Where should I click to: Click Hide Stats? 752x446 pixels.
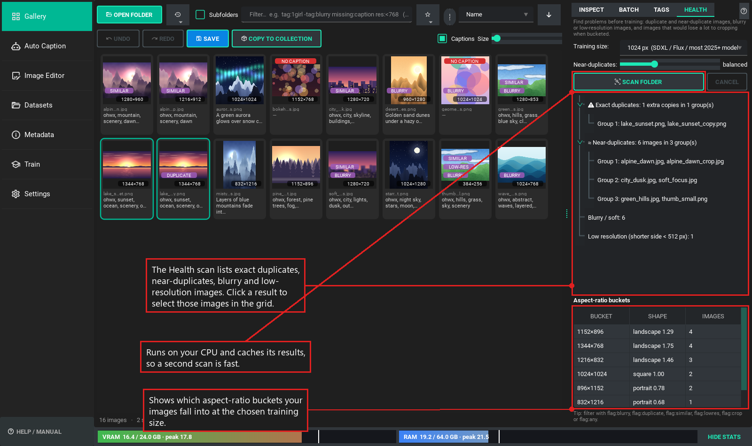(x=724, y=437)
